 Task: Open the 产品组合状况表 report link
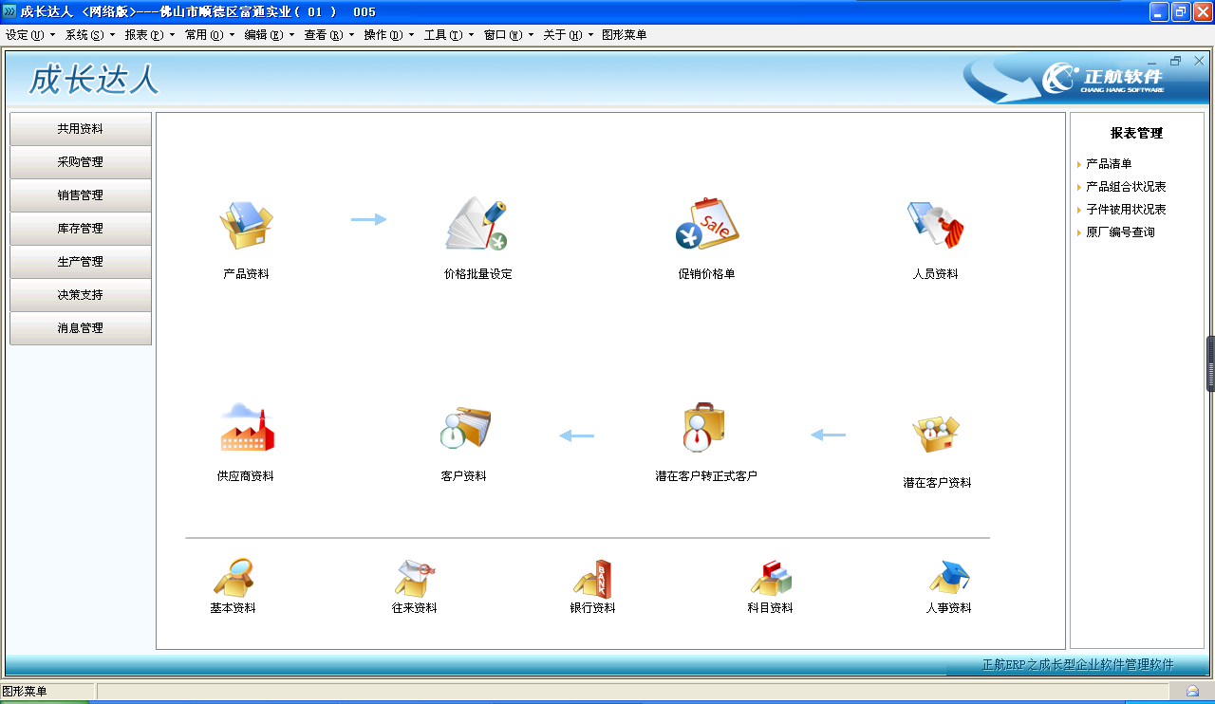(x=1126, y=187)
